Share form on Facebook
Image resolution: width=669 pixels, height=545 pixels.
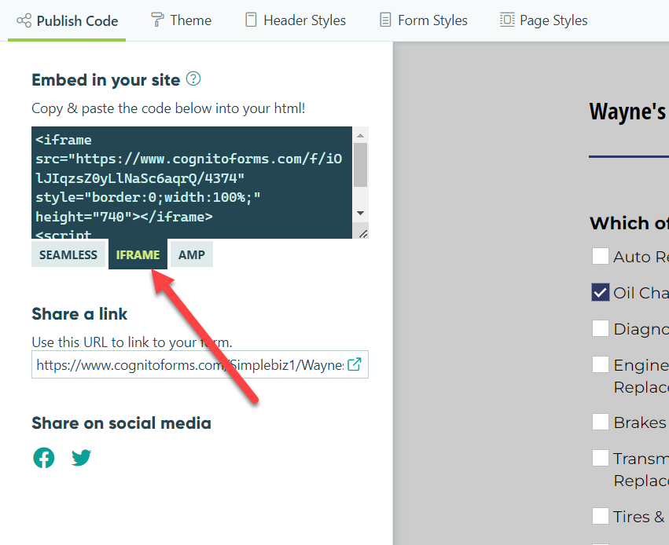[44, 458]
